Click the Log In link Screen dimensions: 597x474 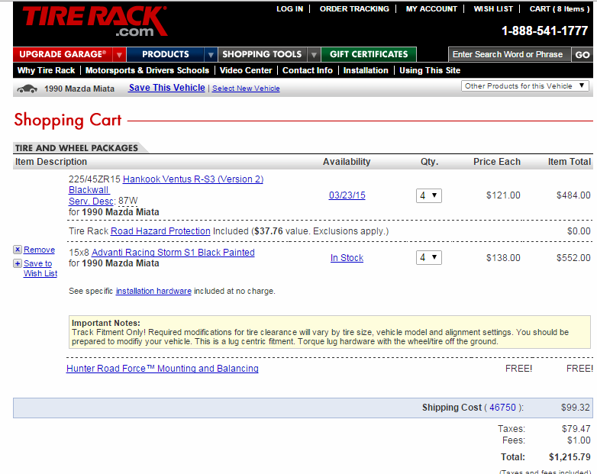coord(290,8)
